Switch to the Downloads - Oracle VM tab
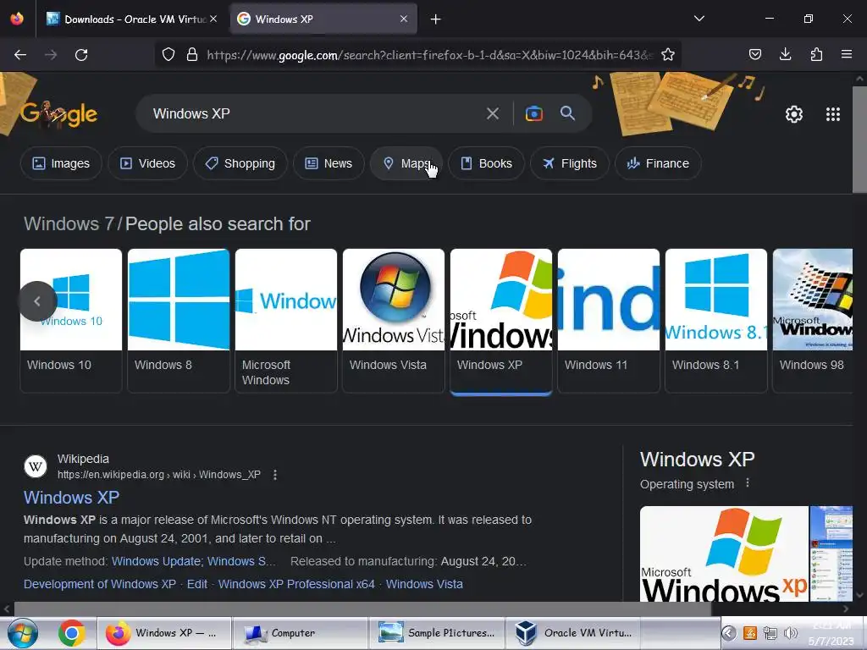Screen dimensions: 867x650 pyautogui.click(x=131, y=19)
